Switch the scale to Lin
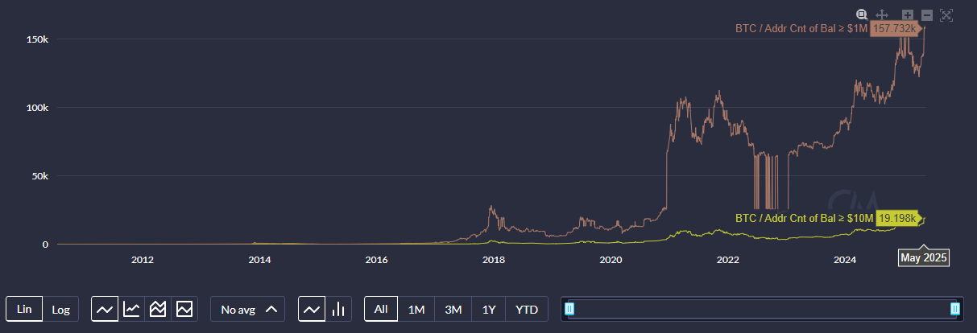The height and width of the screenshot is (333, 977). [24, 309]
